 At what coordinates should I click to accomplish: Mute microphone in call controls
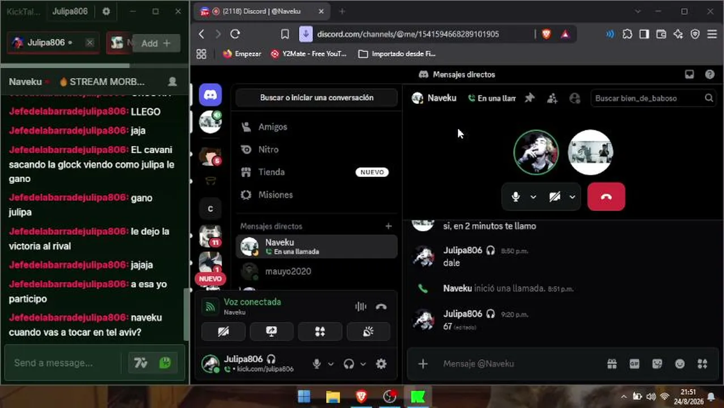click(516, 197)
